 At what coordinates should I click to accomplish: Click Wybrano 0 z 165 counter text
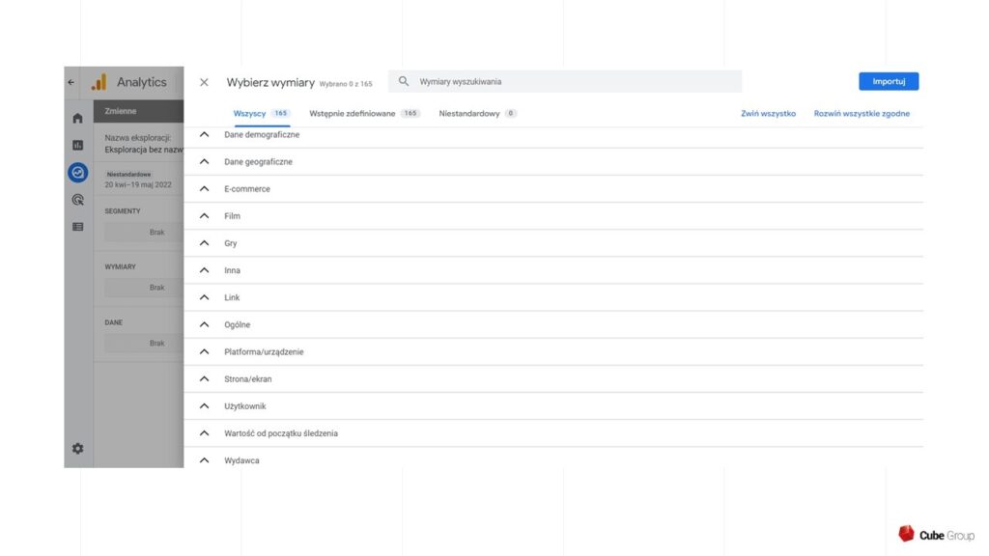point(346,84)
